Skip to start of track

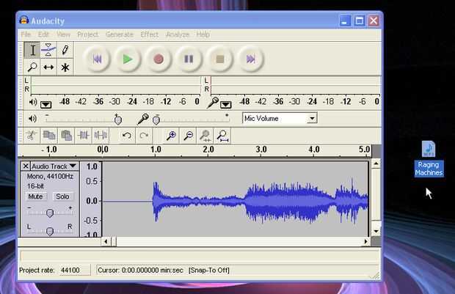point(97,59)
